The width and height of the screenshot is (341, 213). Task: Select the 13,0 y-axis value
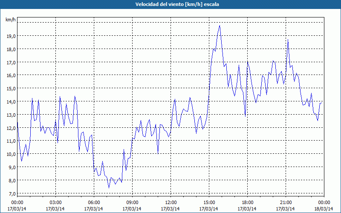[x=11, y=115]
